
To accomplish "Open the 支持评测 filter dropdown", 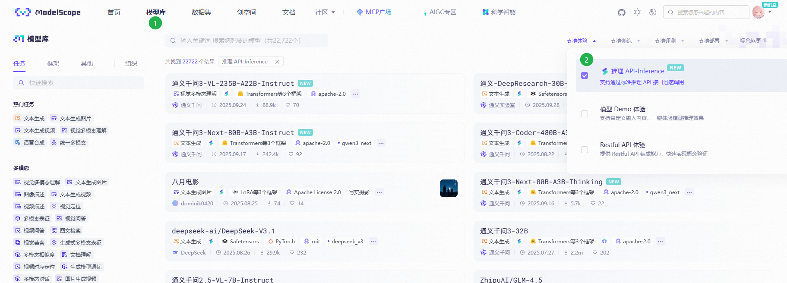I will (x=669, y=41).
